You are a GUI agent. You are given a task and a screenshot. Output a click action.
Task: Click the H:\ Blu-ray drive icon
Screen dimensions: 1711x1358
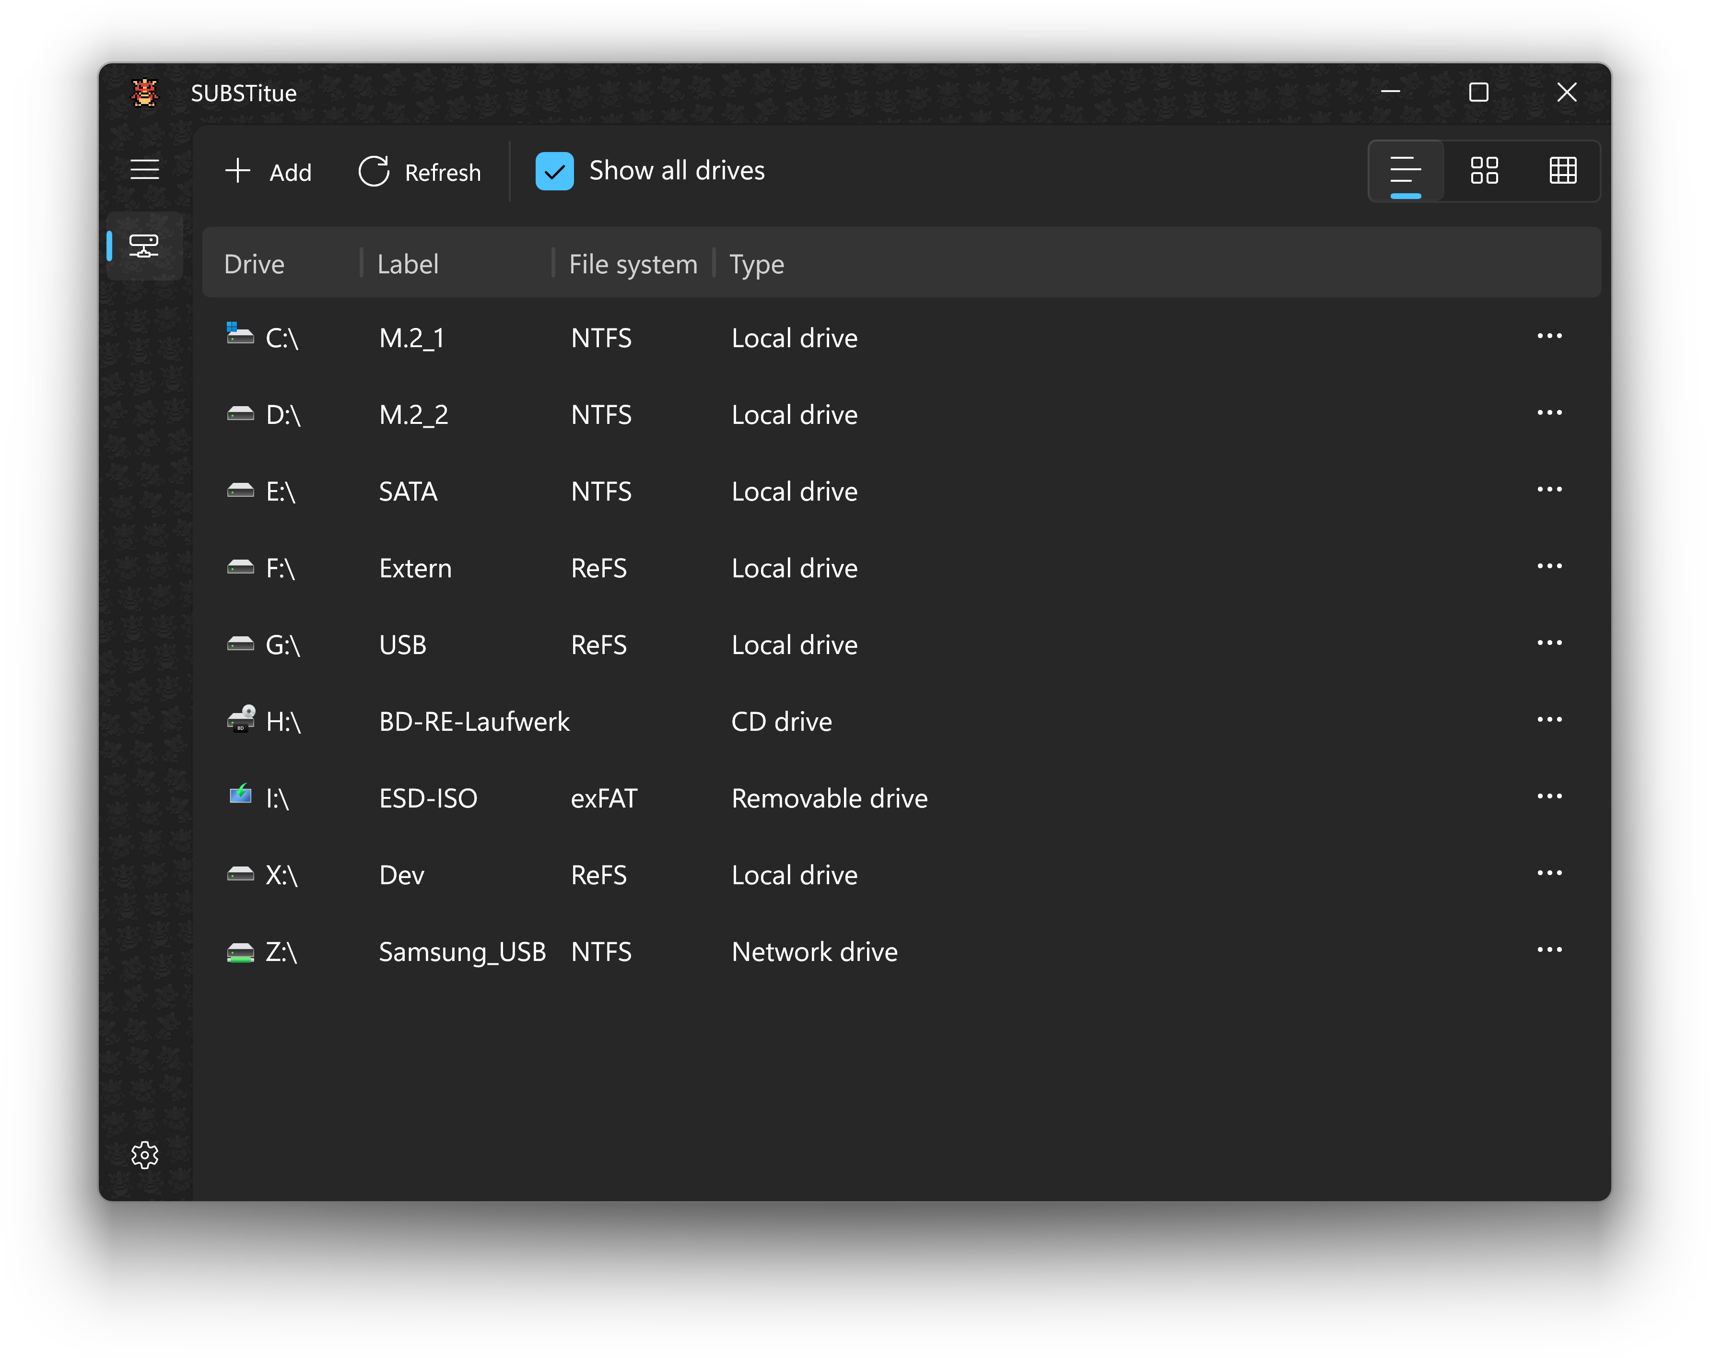pos(240,720)
